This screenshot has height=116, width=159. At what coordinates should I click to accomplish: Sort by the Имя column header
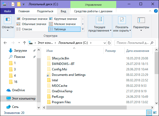74,51
